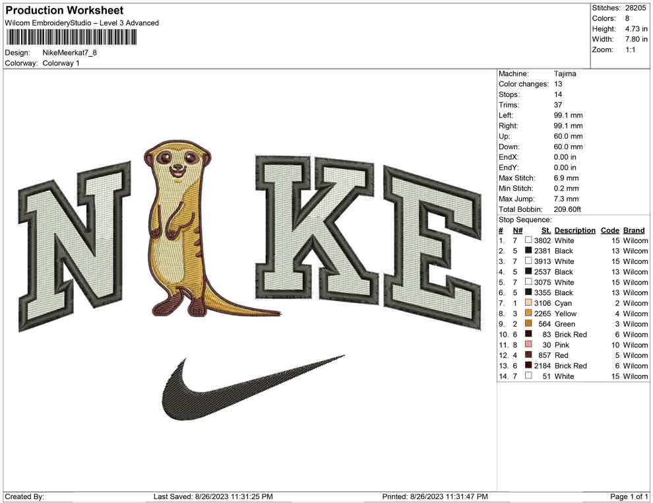Image resolution: width=653 pixels, height=503 pixels.
Task: Click the EndX value 0.00 in
Action: 565,157
